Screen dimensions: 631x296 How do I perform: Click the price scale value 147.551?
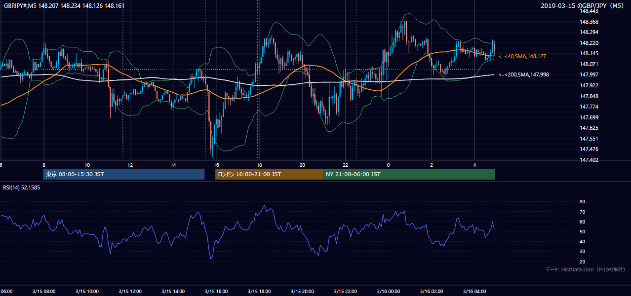[590, 139]
